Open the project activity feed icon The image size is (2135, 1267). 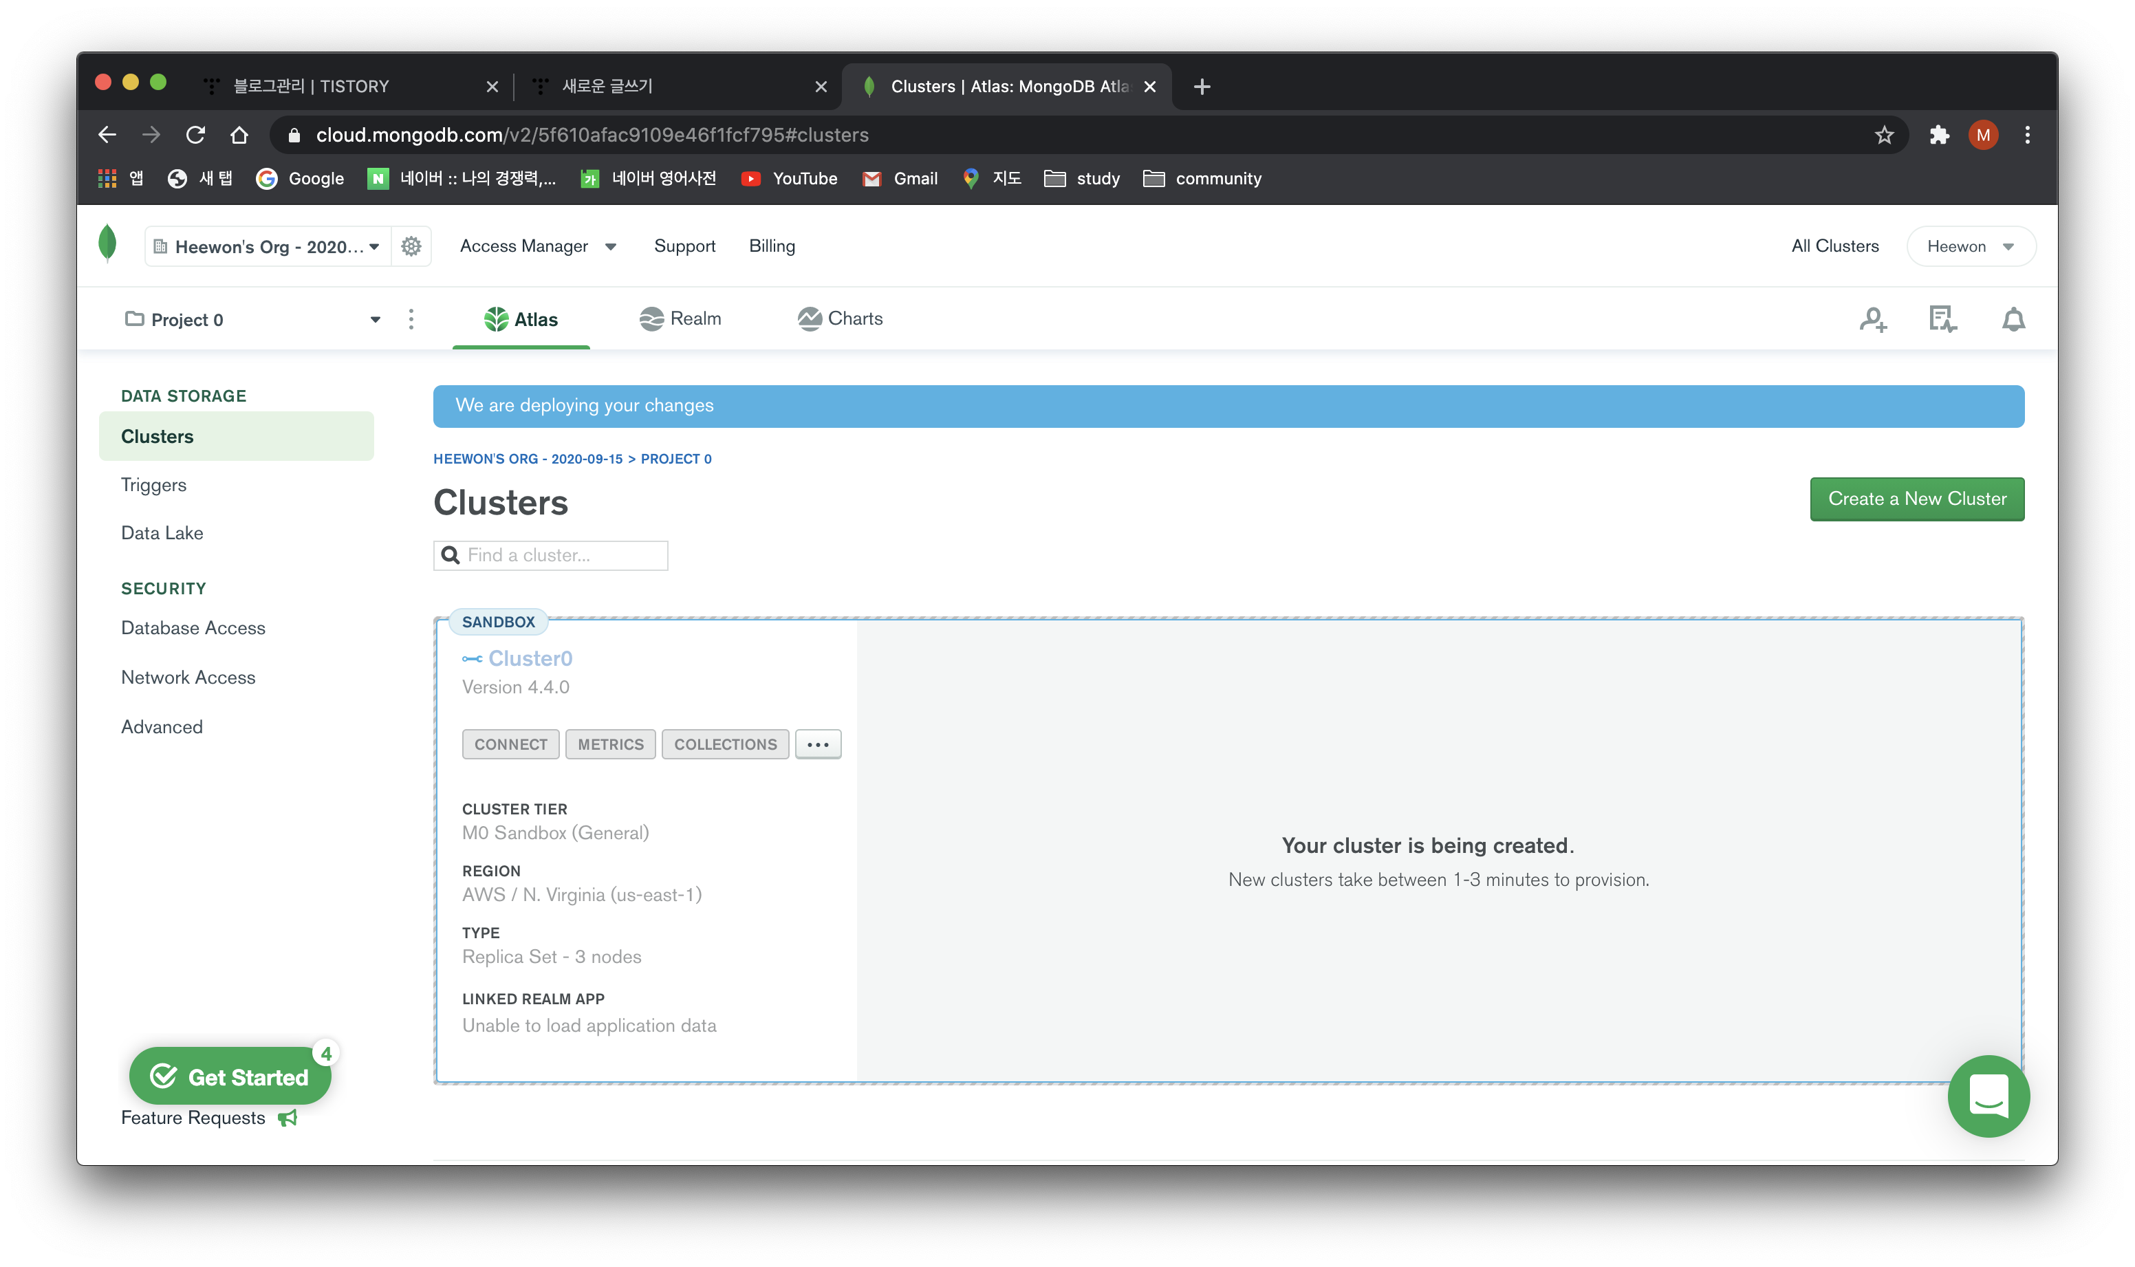[1942, 319]
